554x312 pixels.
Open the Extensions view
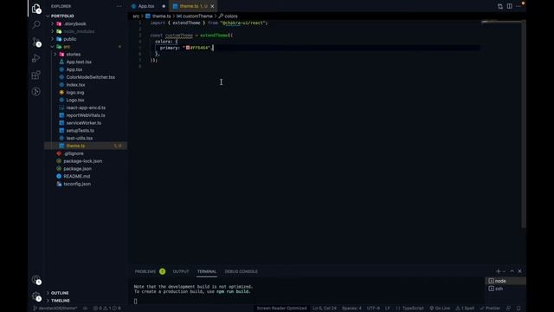pos(36,75)
